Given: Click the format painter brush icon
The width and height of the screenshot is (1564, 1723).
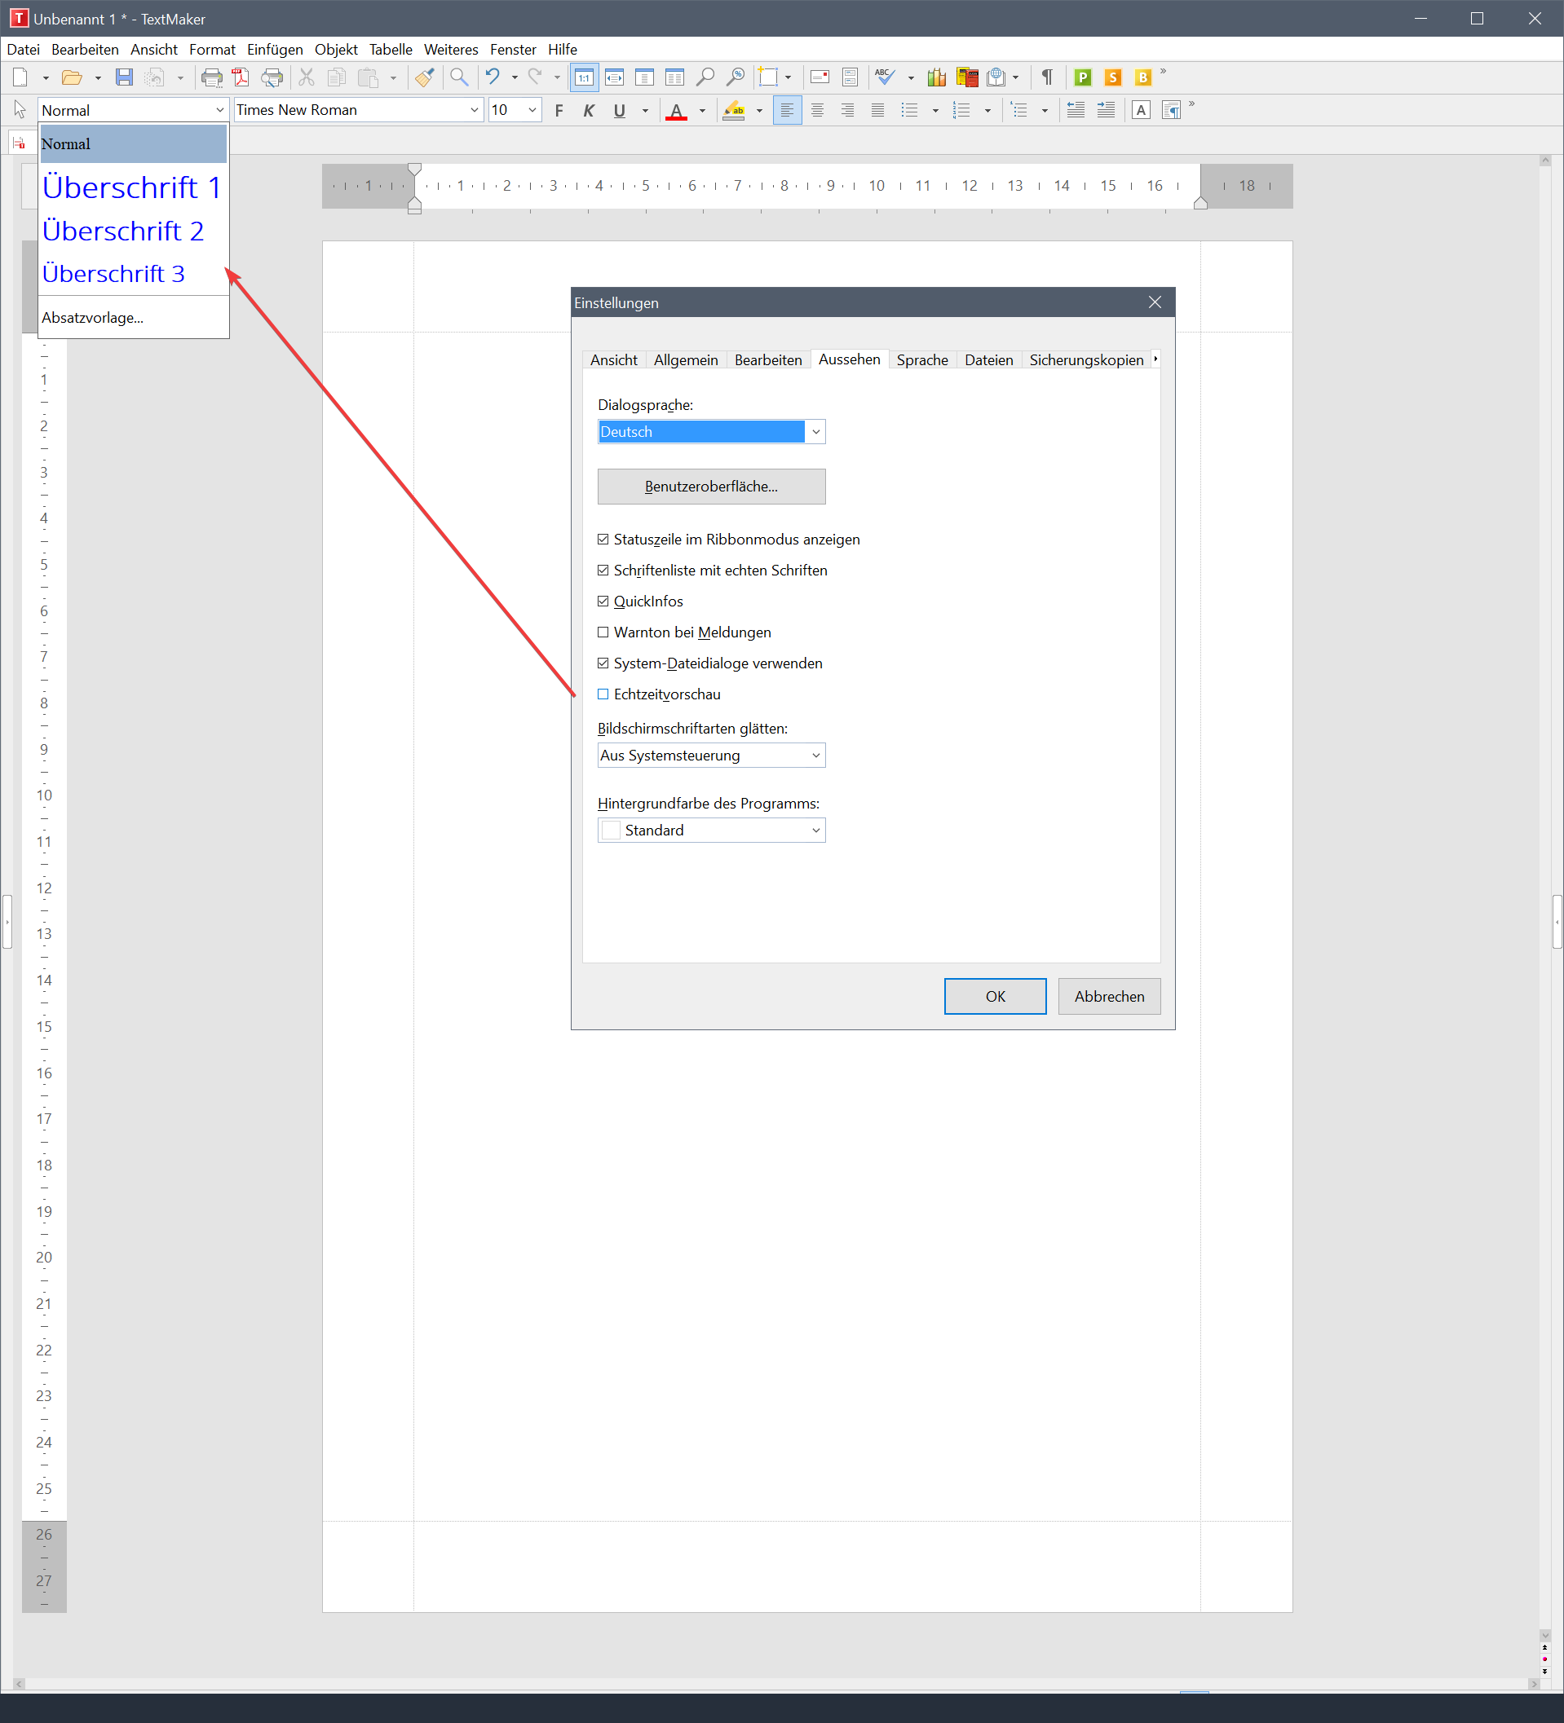Looking at the screenshot, I should (424, 77).
